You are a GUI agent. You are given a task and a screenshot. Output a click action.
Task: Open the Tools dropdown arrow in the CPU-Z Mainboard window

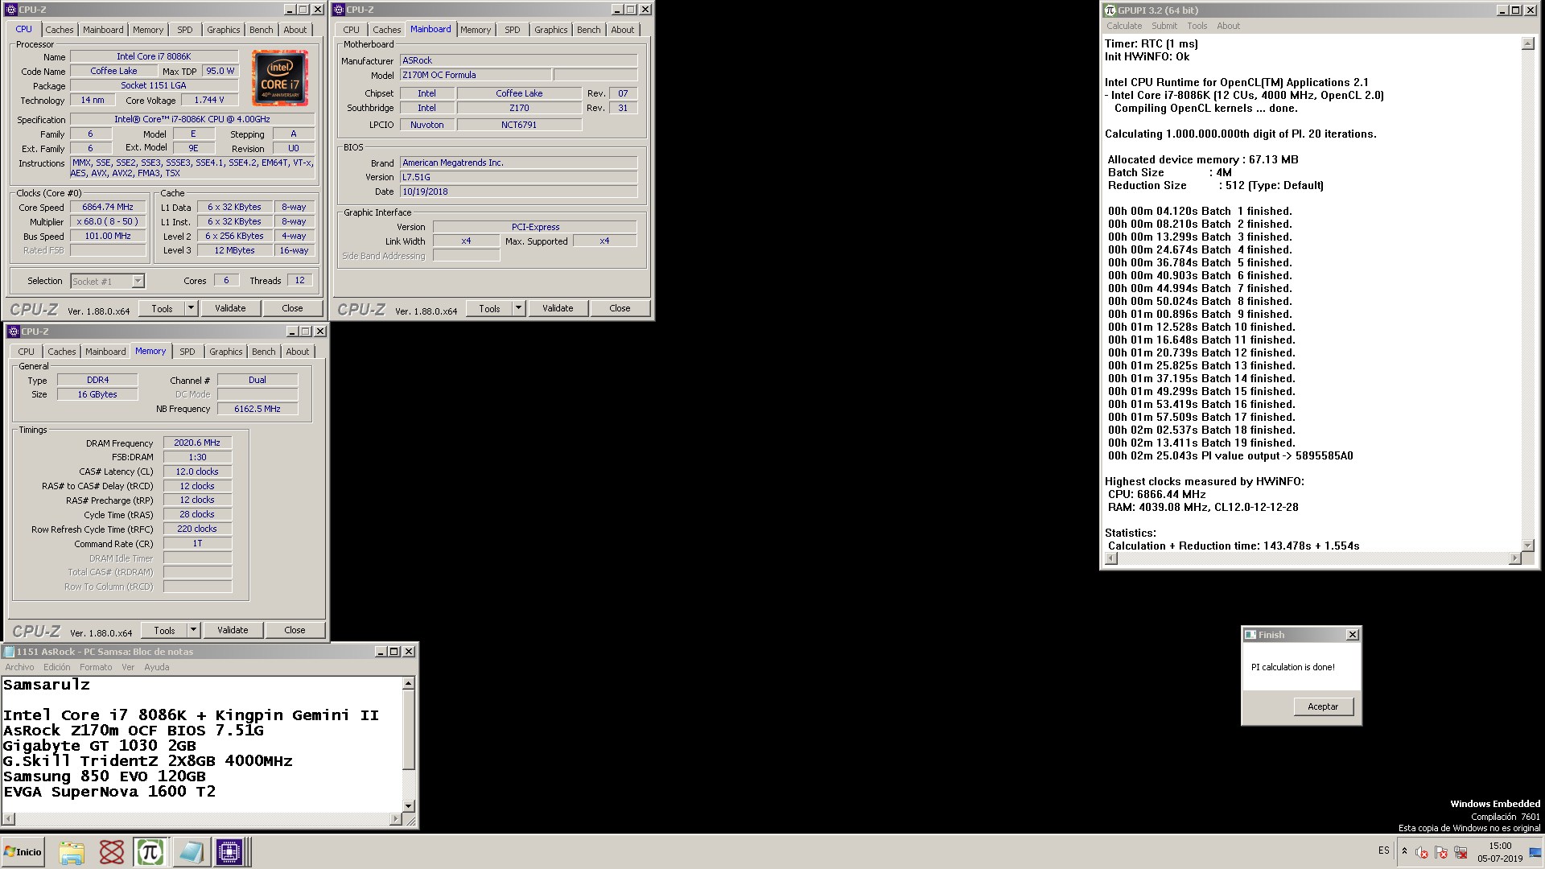(518, 308)
